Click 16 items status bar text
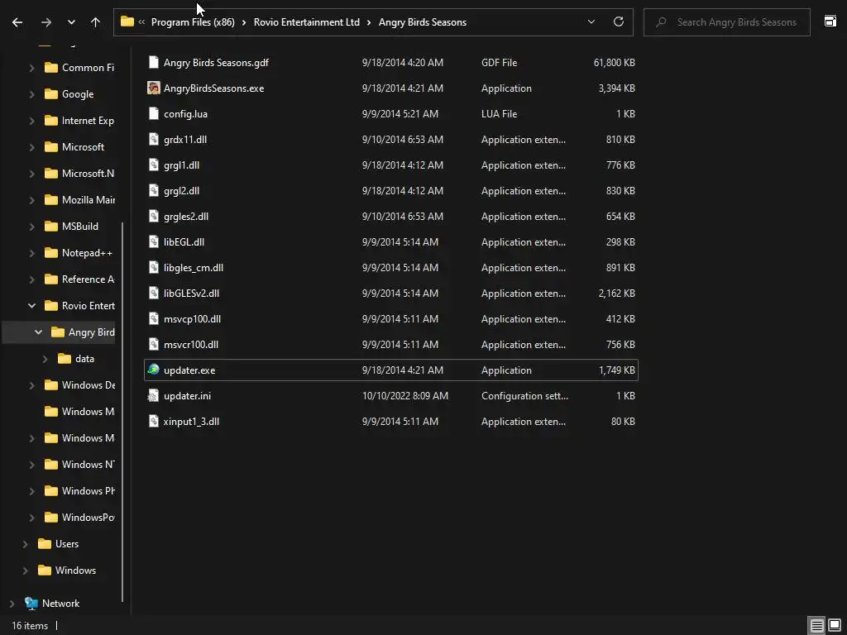The height and width of the screenshot is (635, 847). tap(30, 626)
